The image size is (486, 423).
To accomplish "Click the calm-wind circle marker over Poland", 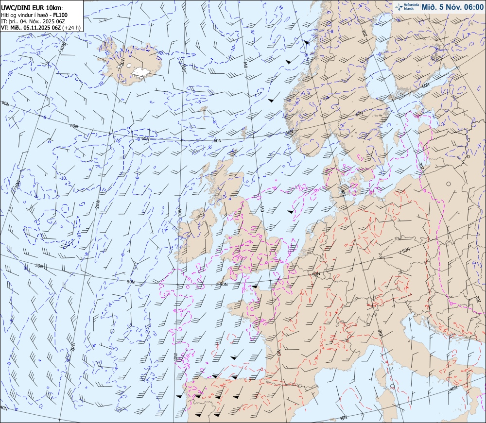I will (449, 184).
